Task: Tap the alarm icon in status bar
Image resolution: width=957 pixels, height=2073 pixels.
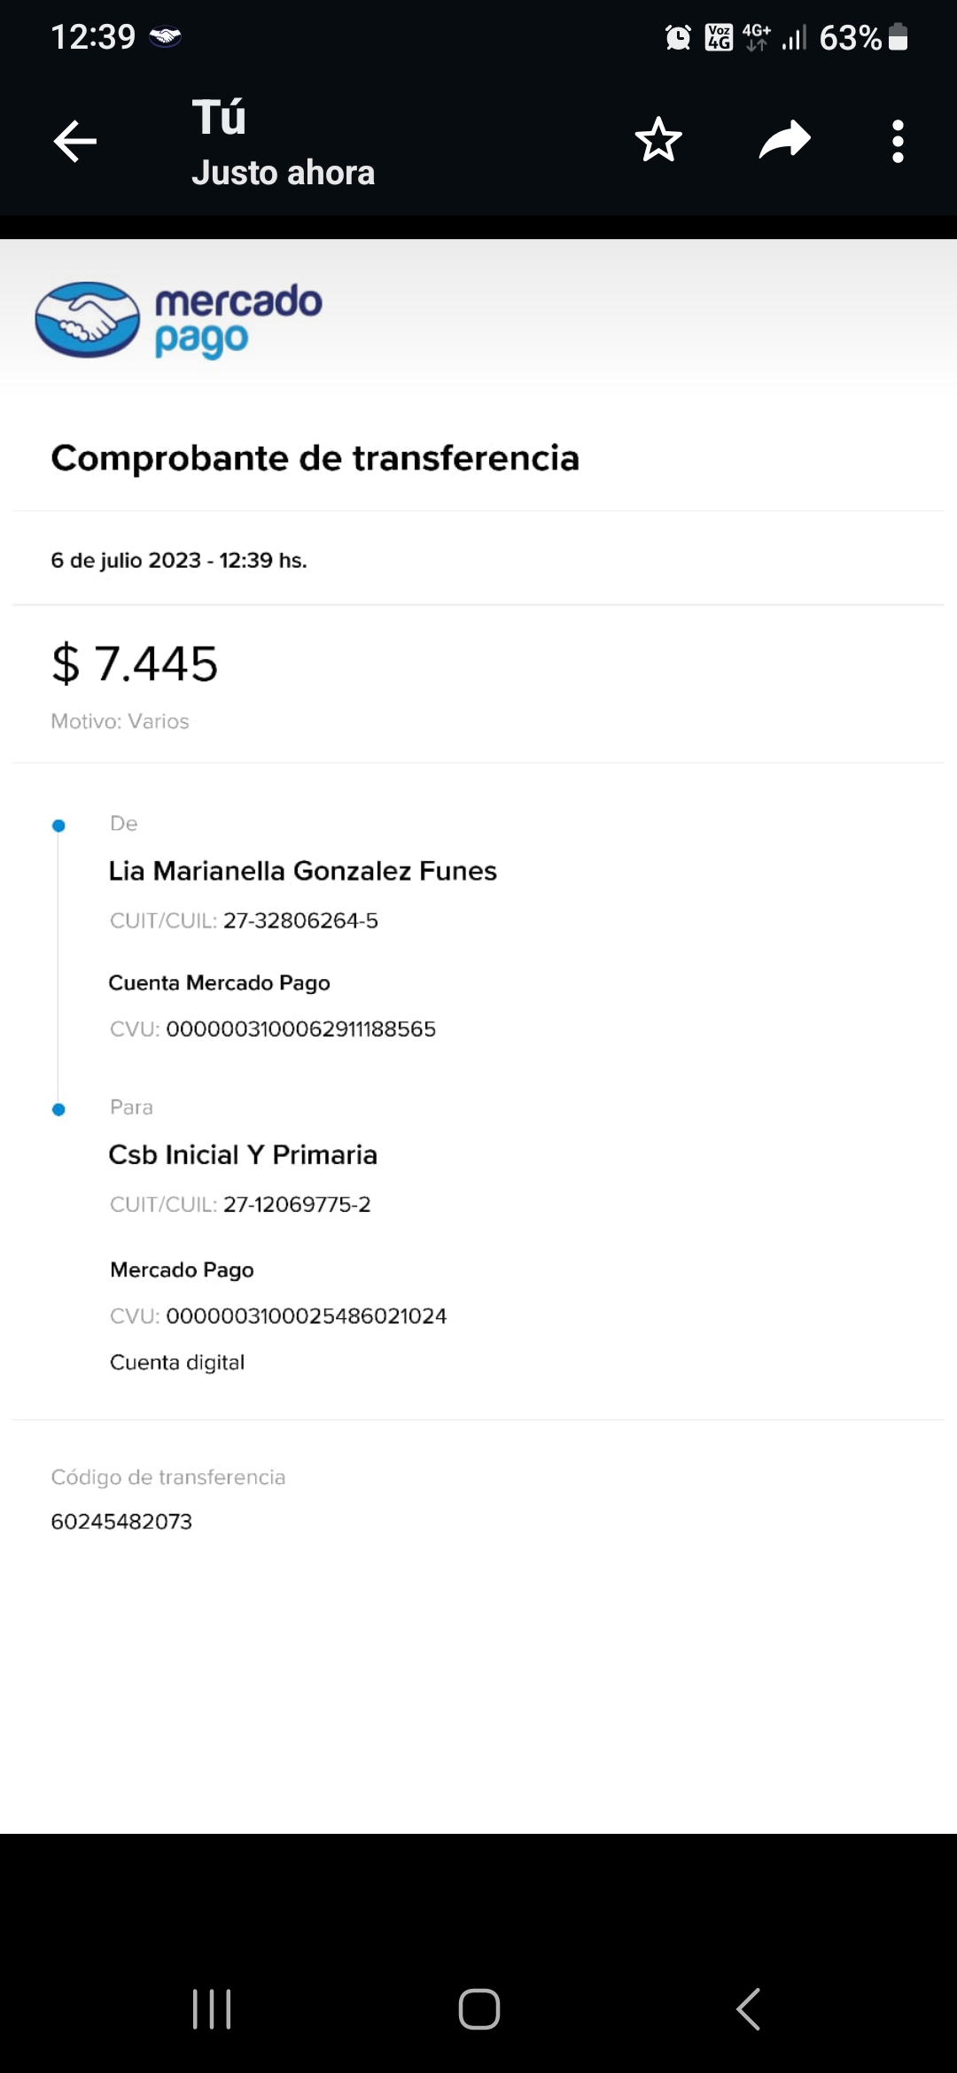Action: point(678,37)
